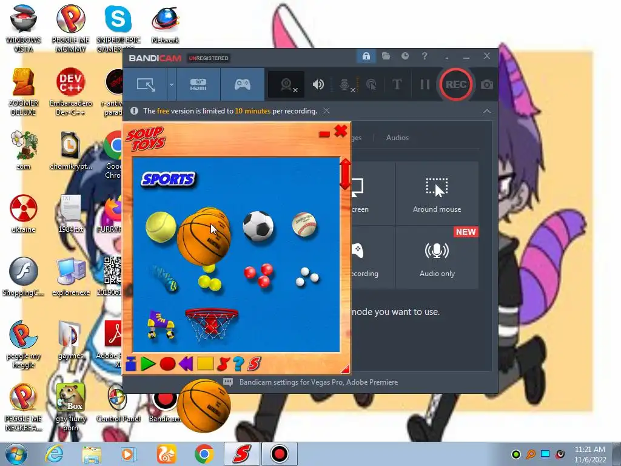
Task: Toggle the red music note in Soup Toys
Action: (x=223, y=364)
